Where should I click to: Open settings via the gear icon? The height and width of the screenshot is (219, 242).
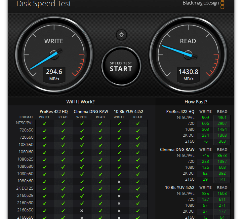pos(121,35)
